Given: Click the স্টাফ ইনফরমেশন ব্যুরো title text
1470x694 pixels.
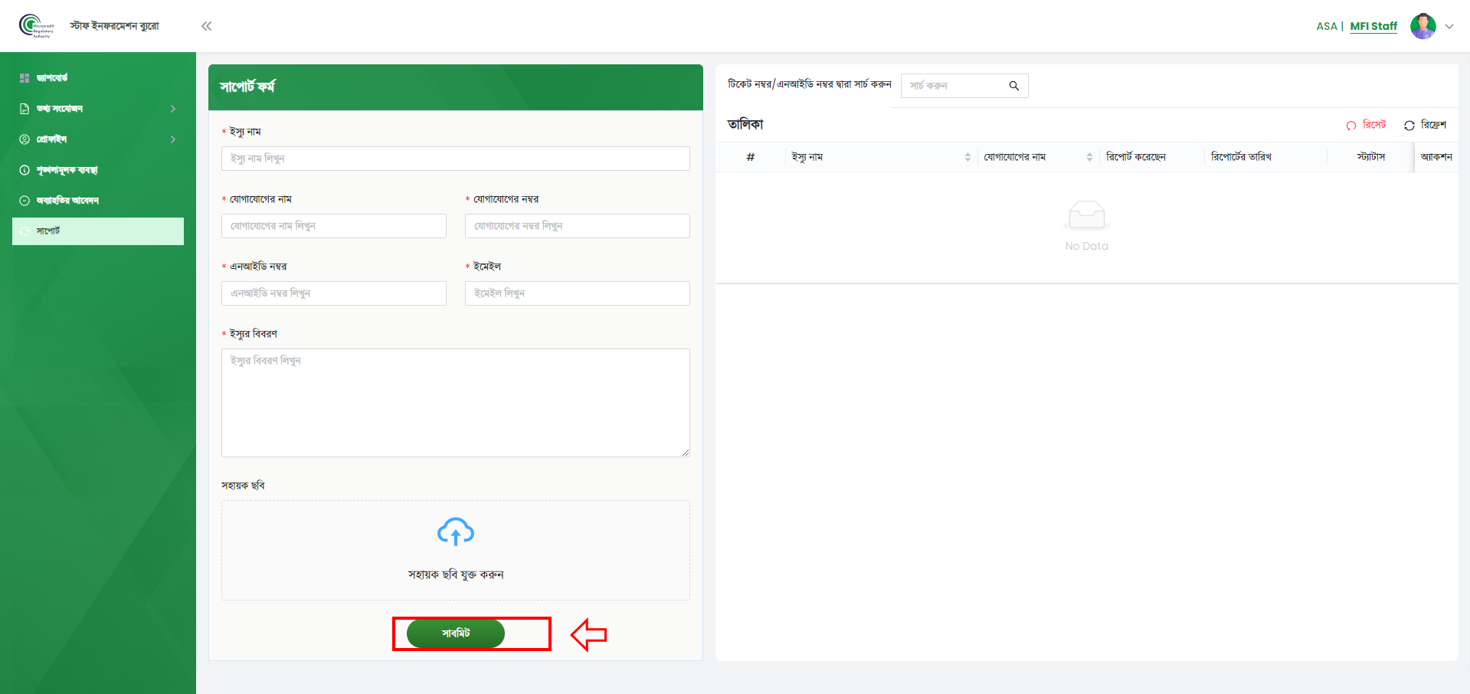Looking at the screenshot, I should (115, 26).
